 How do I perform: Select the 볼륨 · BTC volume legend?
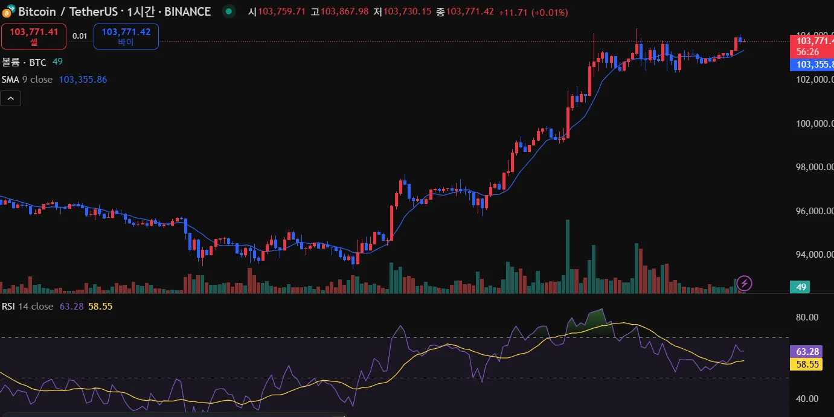(x=24, y=62)
